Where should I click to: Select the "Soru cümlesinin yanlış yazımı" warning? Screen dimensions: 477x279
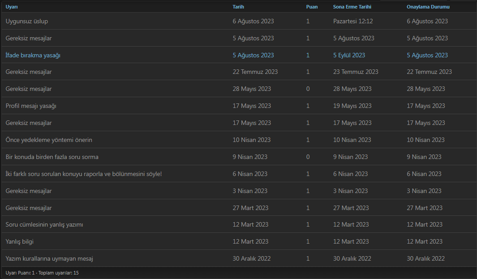(x=44, y=225)
